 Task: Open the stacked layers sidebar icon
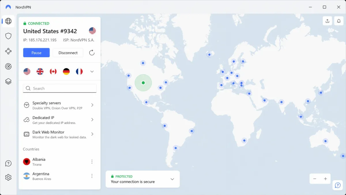(x=8, y=82)
